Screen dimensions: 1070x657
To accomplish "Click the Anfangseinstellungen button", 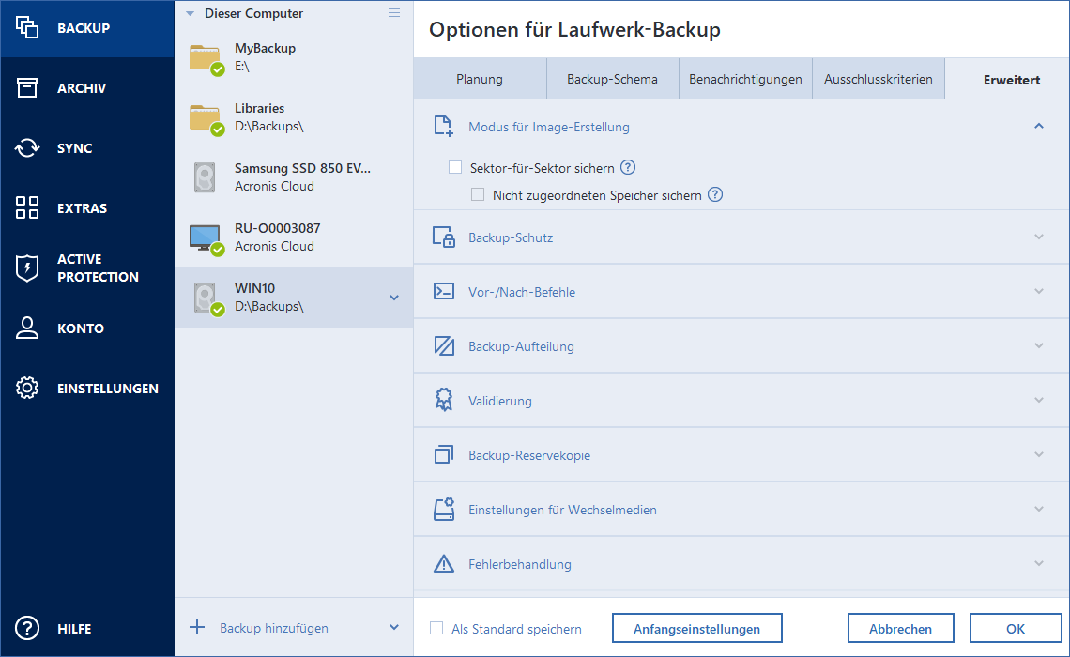I will pyautogui.click(x=695, y=629).
